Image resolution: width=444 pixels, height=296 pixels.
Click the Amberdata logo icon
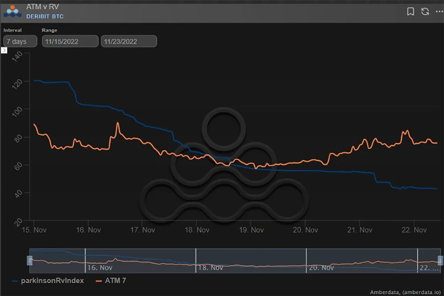click(12, 11)
